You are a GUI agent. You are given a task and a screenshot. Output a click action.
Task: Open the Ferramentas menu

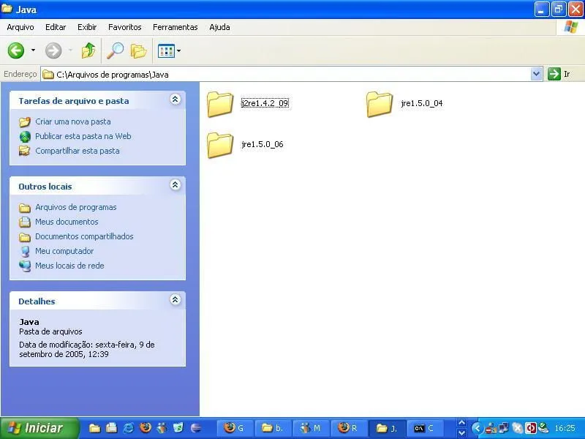click(175, 27)
